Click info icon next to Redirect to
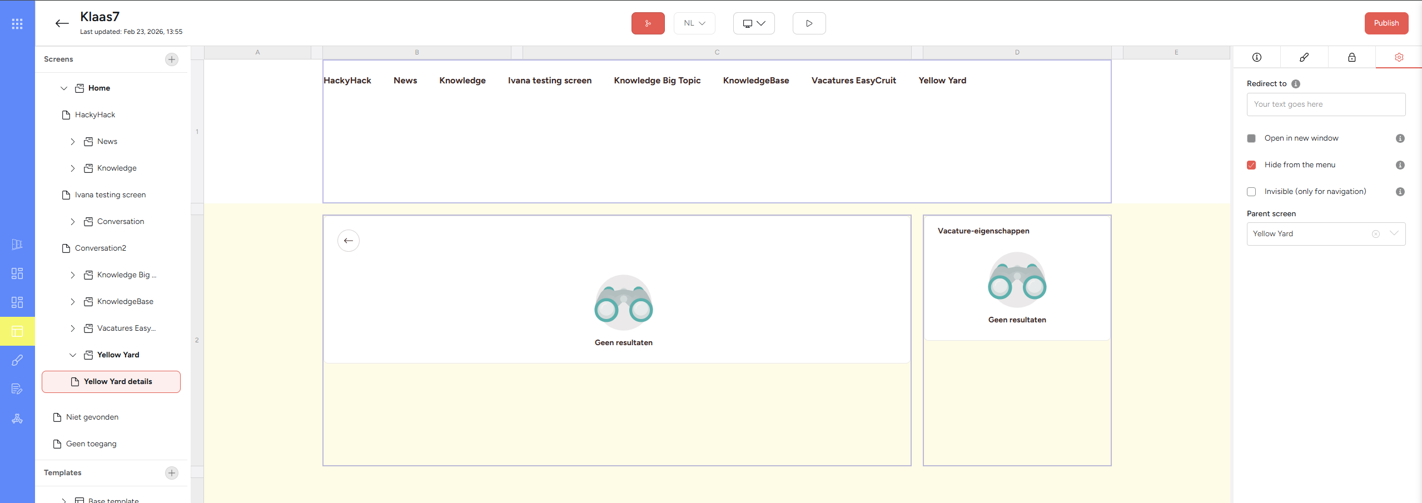The image size is (1422, 503). (x=1296, y=84)
